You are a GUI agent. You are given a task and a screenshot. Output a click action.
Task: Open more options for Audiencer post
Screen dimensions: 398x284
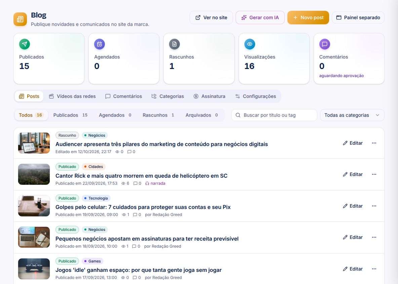(x=374, y=143)
